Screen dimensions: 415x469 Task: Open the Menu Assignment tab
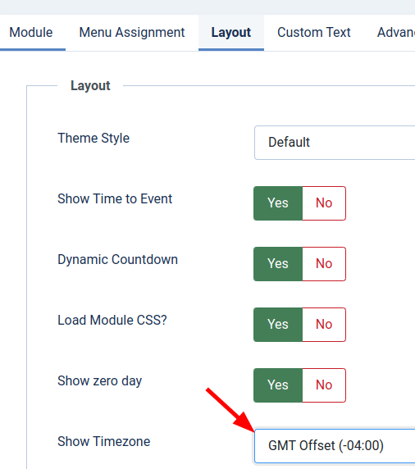point(132,33)
